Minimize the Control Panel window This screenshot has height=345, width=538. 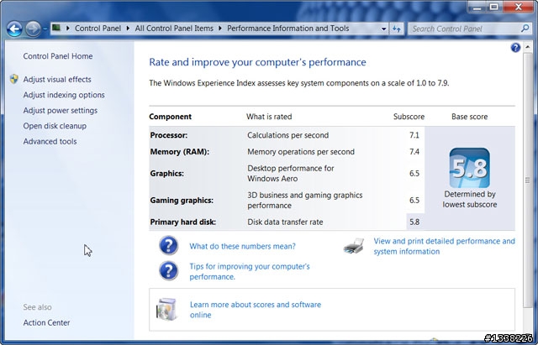[477, 7]
